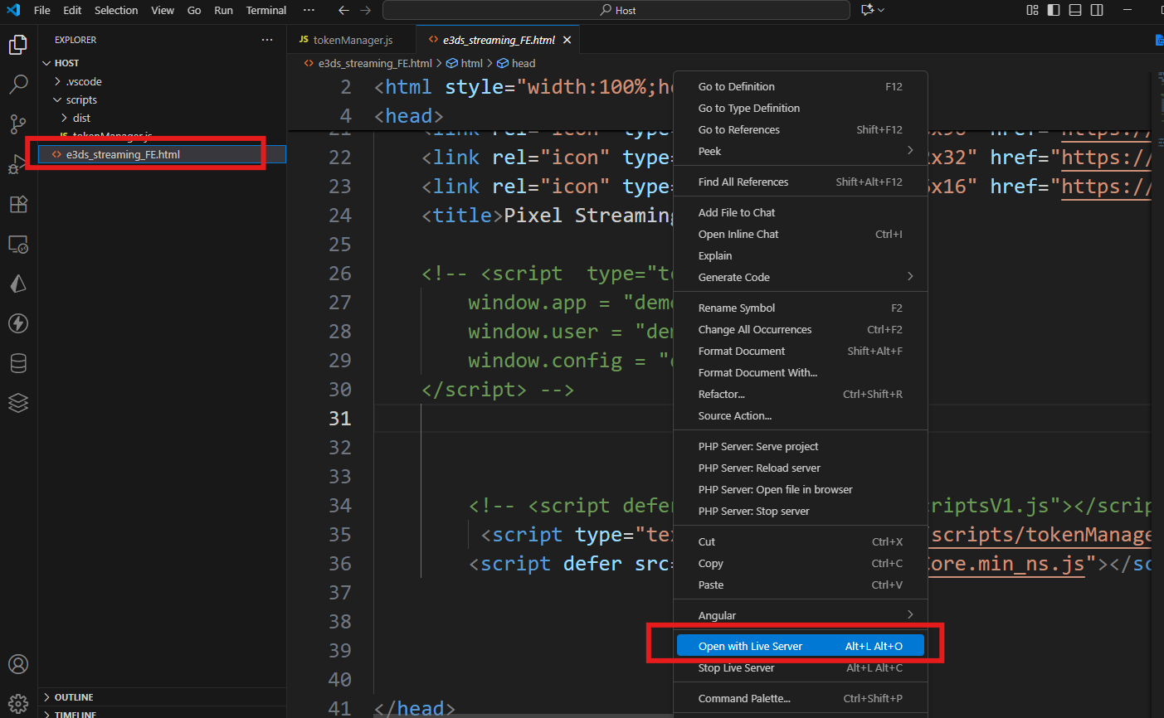1164x718 pixels.
Task: Click the html breadcrumb segment
Action: (x=465, y=63)
